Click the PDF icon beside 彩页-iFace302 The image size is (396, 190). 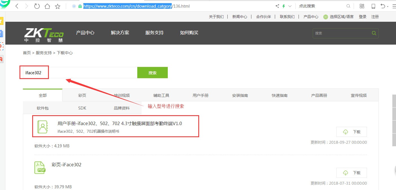tap(40, 168)
